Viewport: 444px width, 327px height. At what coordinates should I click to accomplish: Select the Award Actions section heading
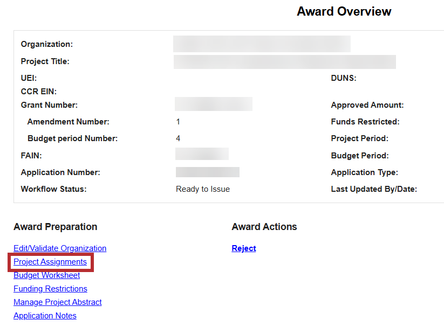pos(264,227)
